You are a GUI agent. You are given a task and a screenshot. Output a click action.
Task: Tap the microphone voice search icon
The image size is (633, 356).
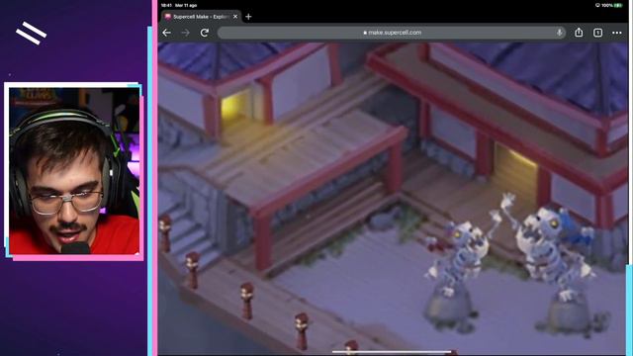click(559, 33)
